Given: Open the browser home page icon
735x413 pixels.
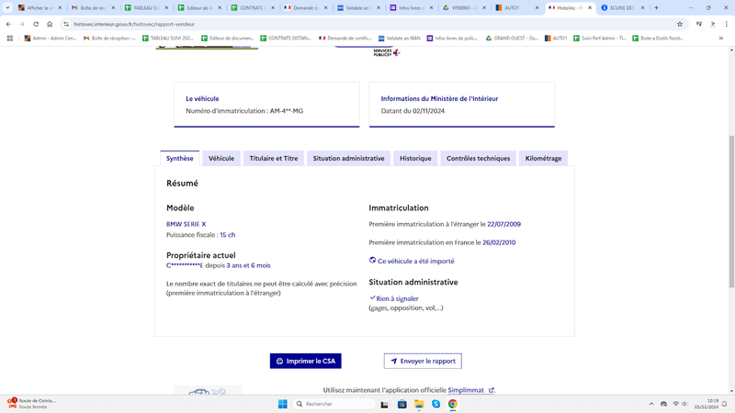Looking at the screenshot, I should [x=50, y=24].
